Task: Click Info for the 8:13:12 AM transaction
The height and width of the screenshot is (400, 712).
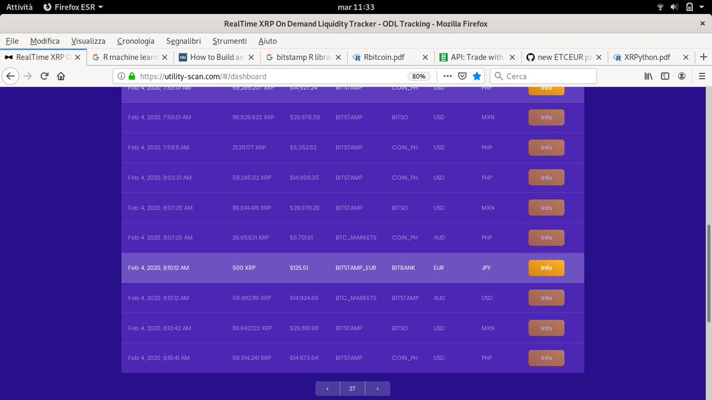Action: [546, 298]
